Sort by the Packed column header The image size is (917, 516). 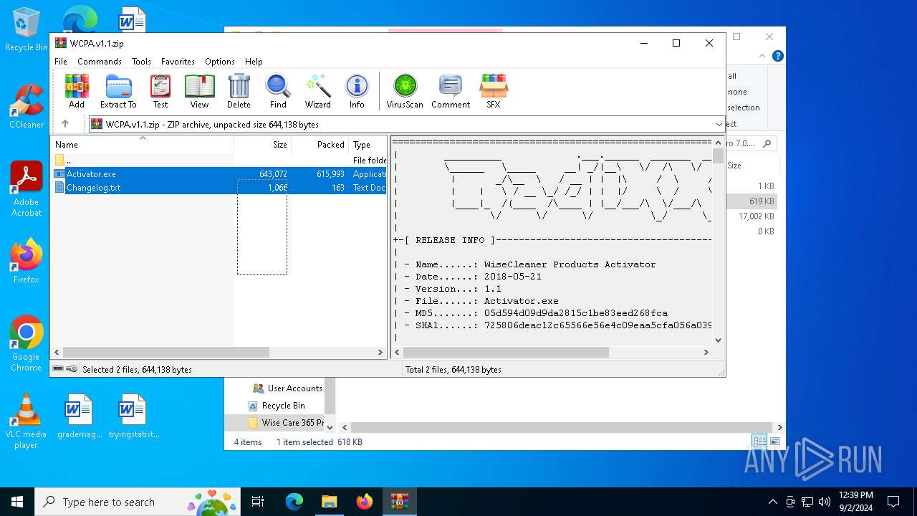click(x=320, y=145)
